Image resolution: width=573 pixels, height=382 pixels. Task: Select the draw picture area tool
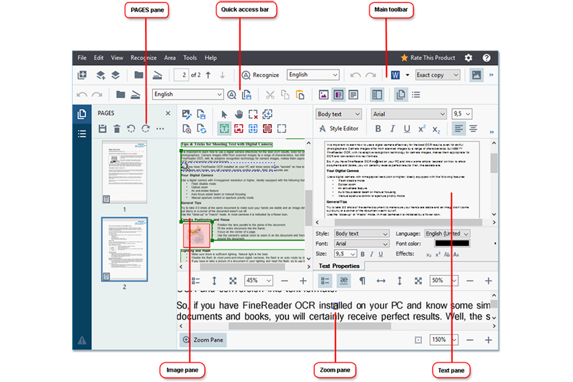tap(239, 129)
